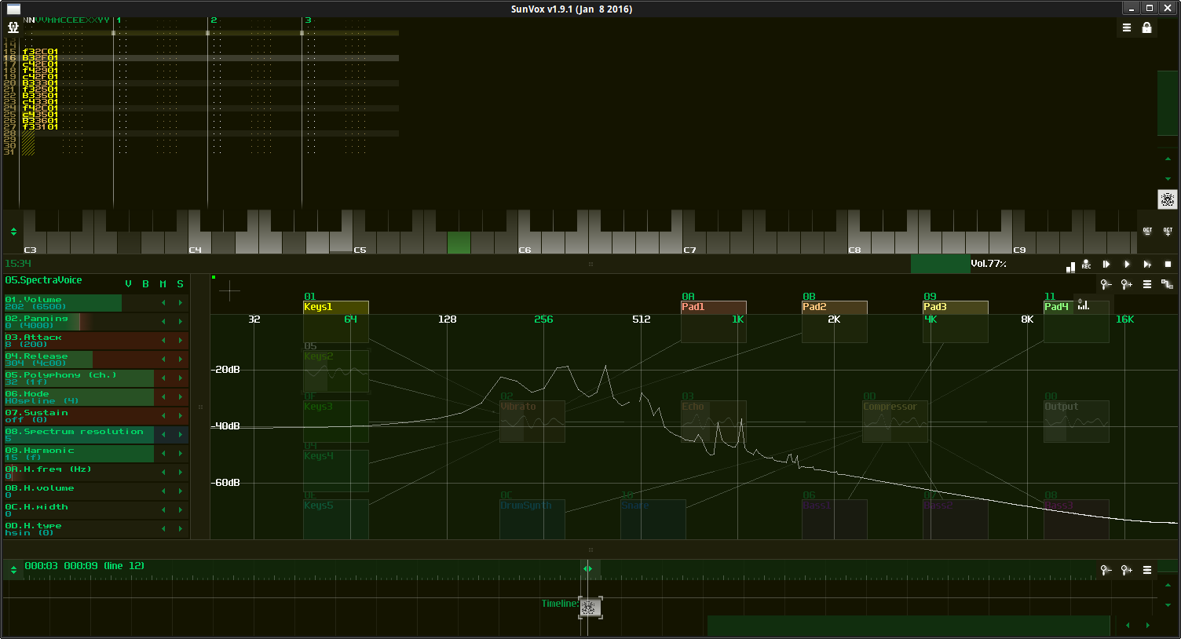The width and height of the screenshot is (1181, 639).
Task: Select the Output module
Action: 1077,422
